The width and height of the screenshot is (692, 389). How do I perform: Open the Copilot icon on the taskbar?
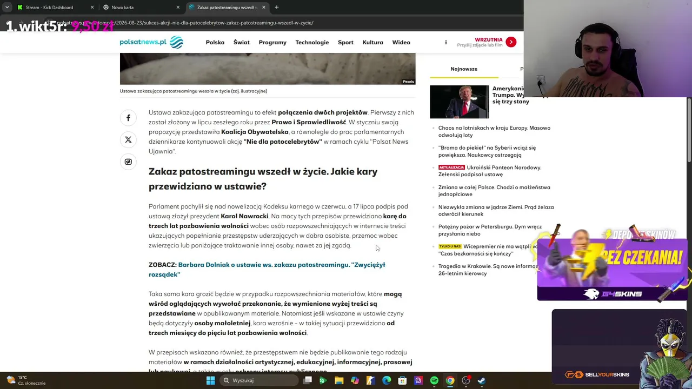click(x=355, y=380)
